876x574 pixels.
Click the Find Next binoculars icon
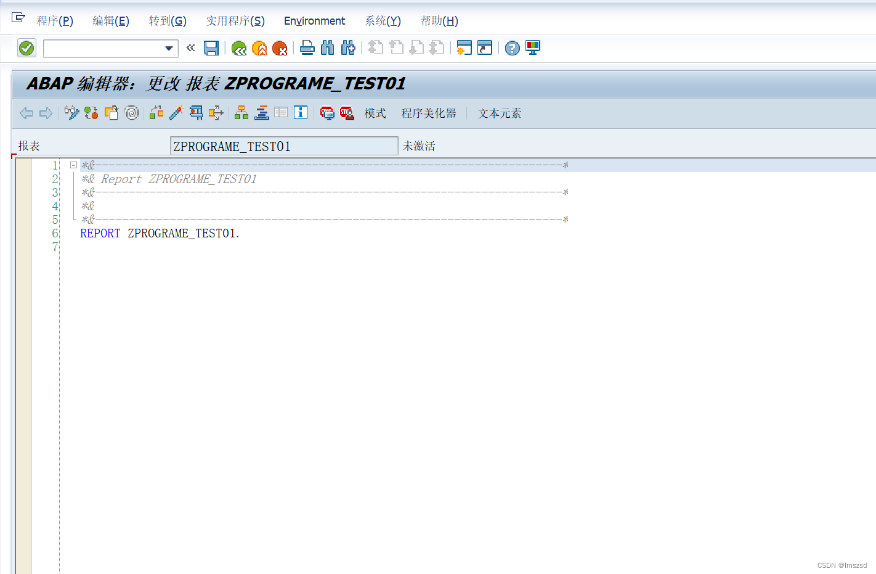tap(348, 47)
